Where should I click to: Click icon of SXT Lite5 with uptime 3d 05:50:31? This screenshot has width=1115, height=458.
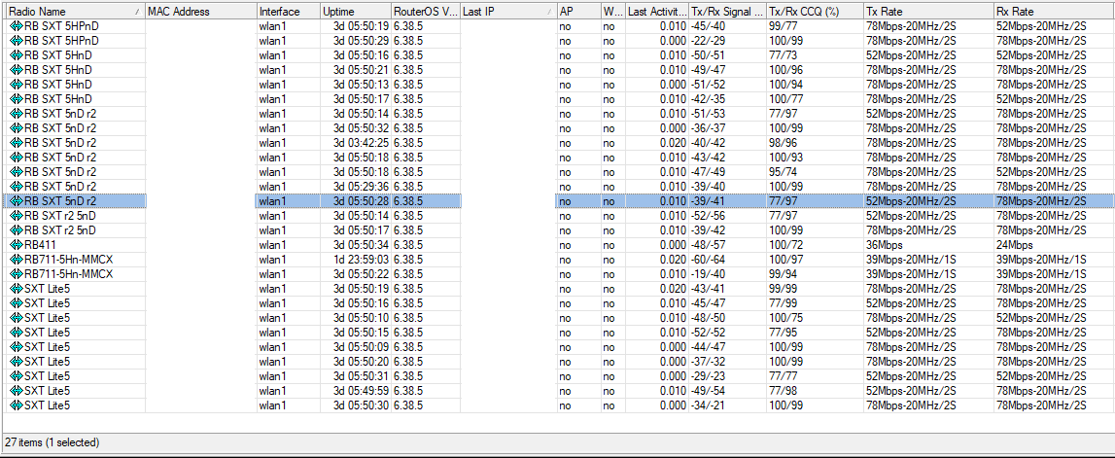point(17,376)
